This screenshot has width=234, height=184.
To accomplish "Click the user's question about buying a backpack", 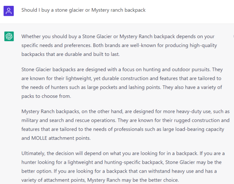I will [x=83, y=10].
